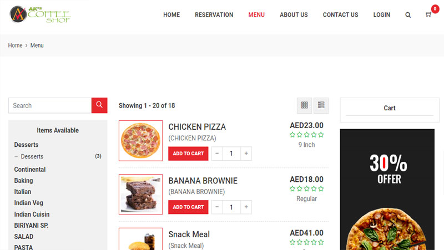Go to the About Us page
Image resolution: width=444 pixels, height=250 pixels.
coord(294,15)
